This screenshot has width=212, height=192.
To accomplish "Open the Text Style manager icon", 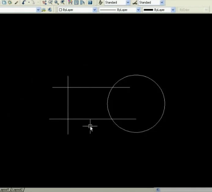I will tap(100, 2).
